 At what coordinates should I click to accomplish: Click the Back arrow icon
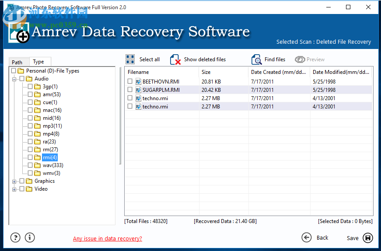tap(306, 237)
